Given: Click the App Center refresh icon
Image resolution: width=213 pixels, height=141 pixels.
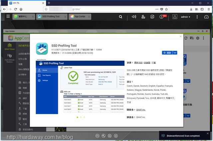Looking at the screenshot, I should click(186, 38).
